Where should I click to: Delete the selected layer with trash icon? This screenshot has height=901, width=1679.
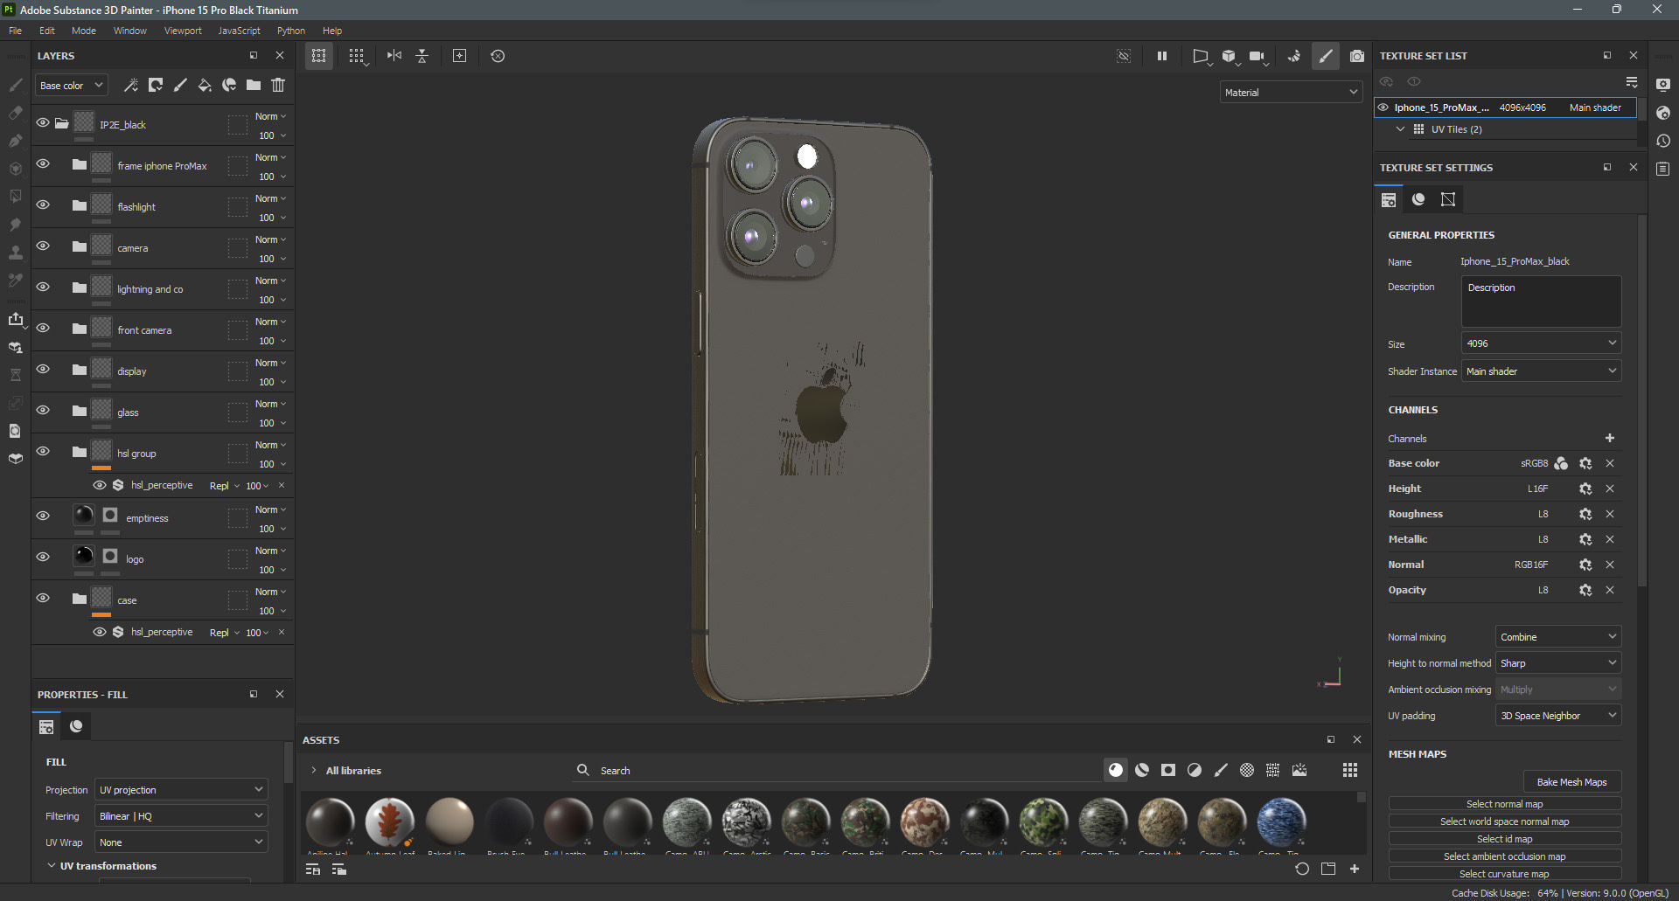point(278,85)
